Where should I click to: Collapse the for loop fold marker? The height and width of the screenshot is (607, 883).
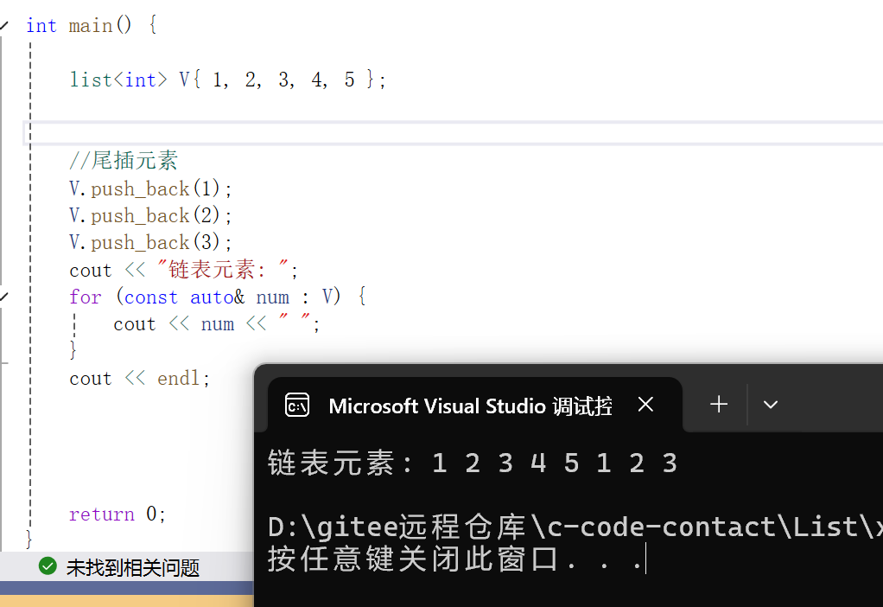coord(4,297)
